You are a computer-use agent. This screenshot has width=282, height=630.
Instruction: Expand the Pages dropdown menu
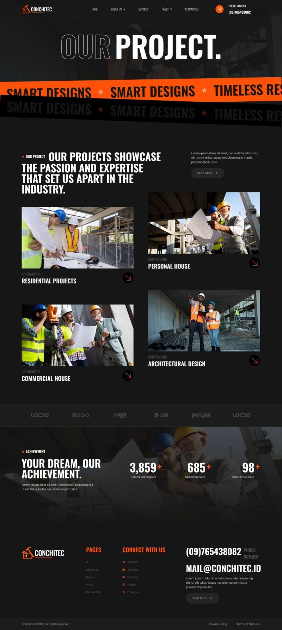(x=167, y=9)
